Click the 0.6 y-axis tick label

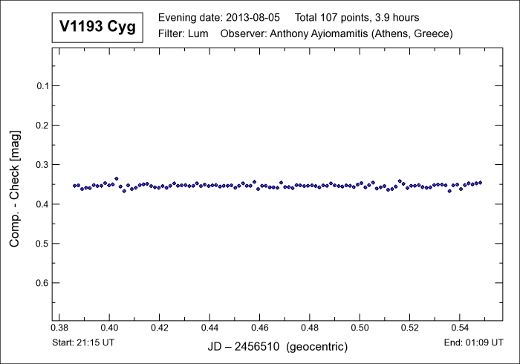point(42,283)
